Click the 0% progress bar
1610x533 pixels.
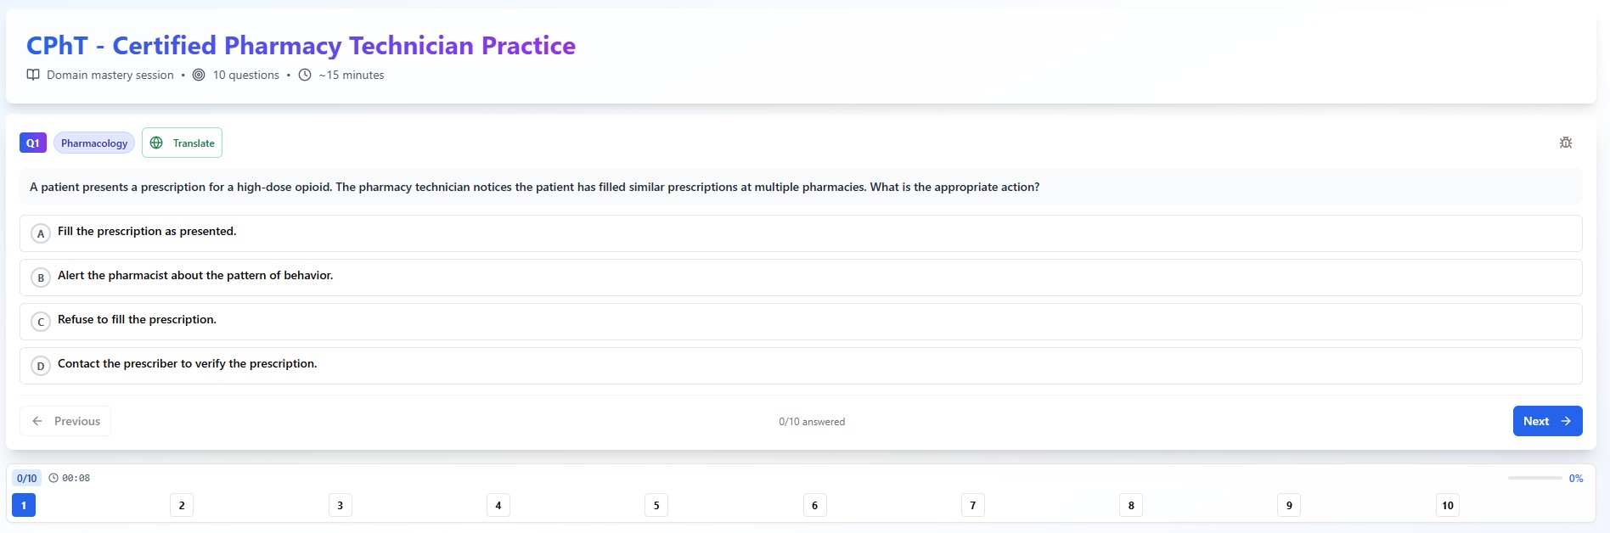tap(1534, 478)
